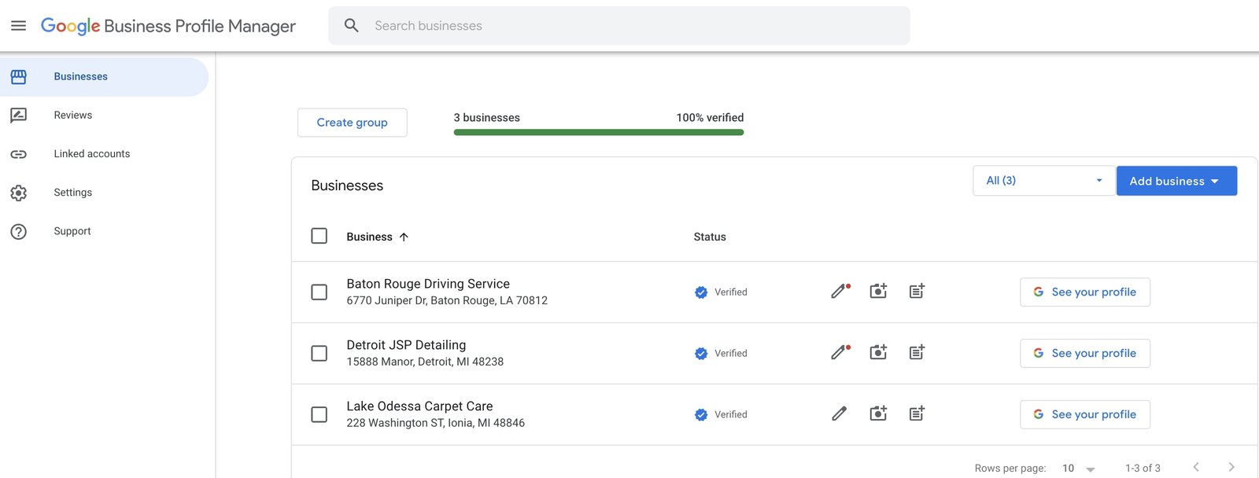Image resolution: width=1259 pixels, height=478 pixels.
Task: Click edit pencil for Lake Odessa Carpet Care
Action: [x=839, y=414]
